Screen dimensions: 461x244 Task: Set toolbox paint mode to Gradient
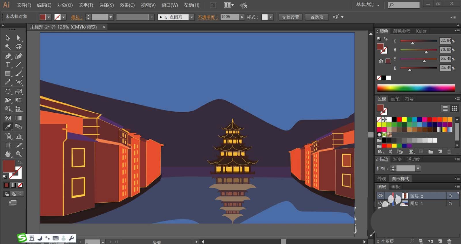pyautogui.click(x=13, y=185)
